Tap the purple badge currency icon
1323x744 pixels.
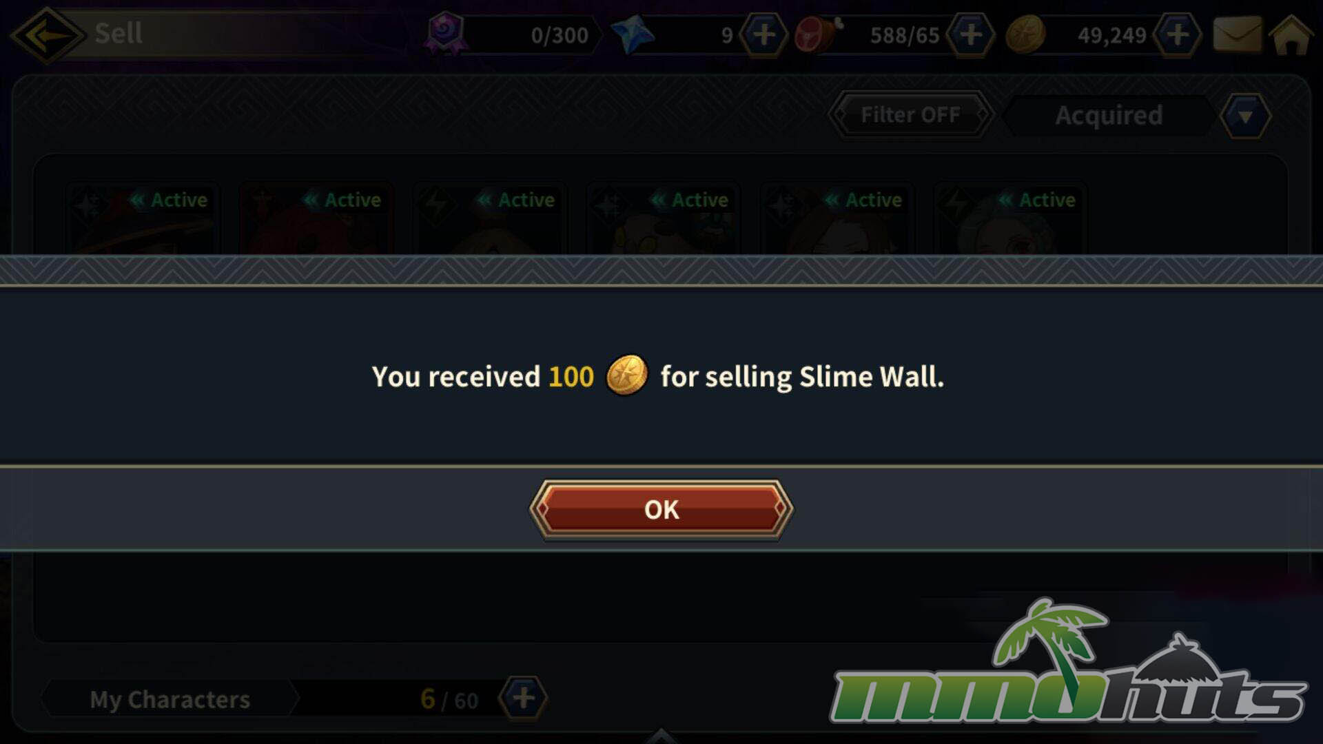click(x=445, y=33)
